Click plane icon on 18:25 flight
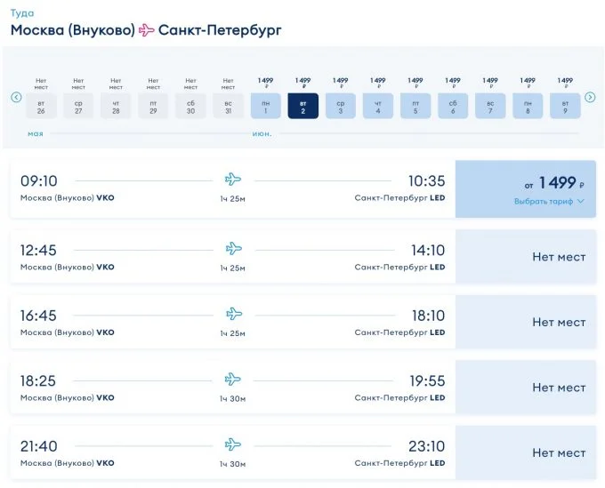The image size is (605, 488). (x=233, y=380)
